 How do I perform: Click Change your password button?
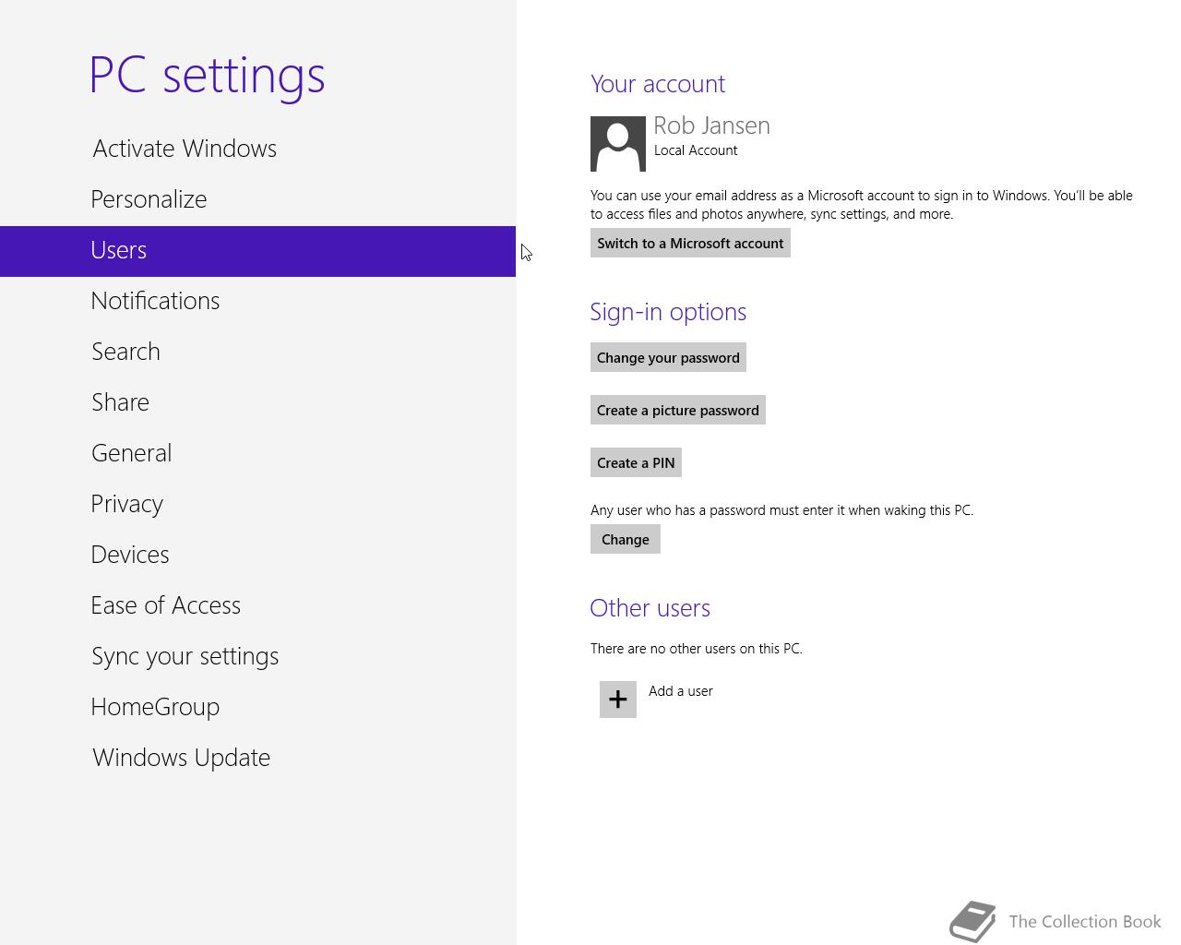668,358
